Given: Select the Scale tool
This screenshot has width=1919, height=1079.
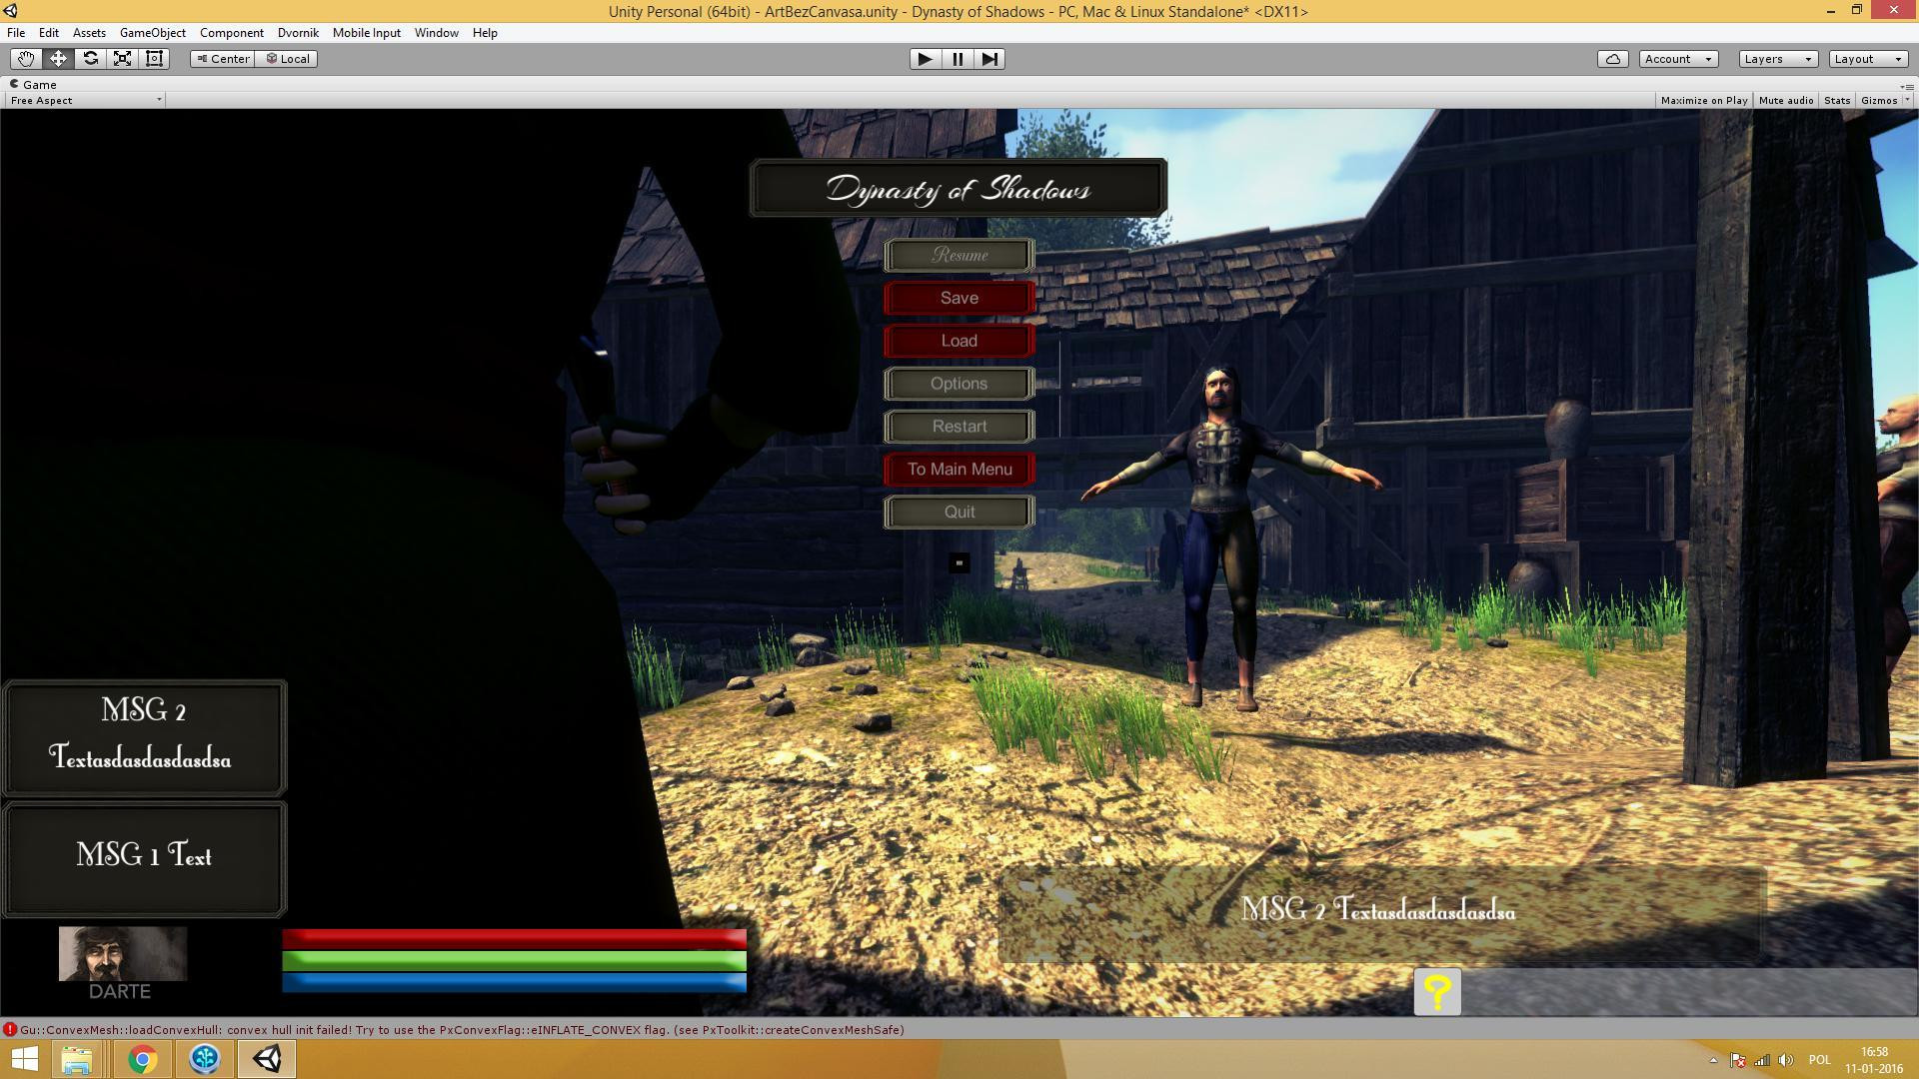Looking at the screenshot, I should [122, 59].
